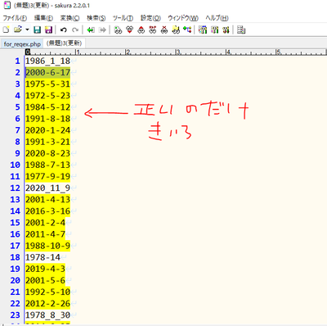
Task: Jump back with the green left arrow
Action: click(91, 29)
